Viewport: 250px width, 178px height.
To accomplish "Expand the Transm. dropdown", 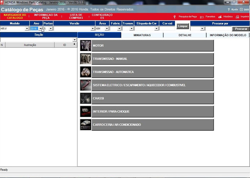I will pyautogui.click(x=132, y=28).
